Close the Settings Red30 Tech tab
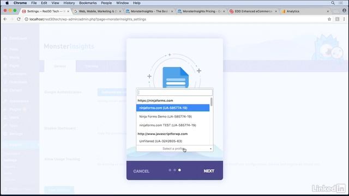The image size is (349, 196). pos(68,11)
